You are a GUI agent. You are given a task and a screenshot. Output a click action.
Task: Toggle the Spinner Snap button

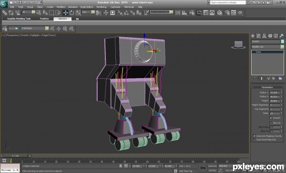point(139,12)
